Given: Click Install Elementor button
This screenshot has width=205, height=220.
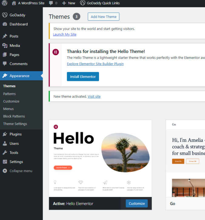Looking at the screenshot, I should click(x=83, y=77).
